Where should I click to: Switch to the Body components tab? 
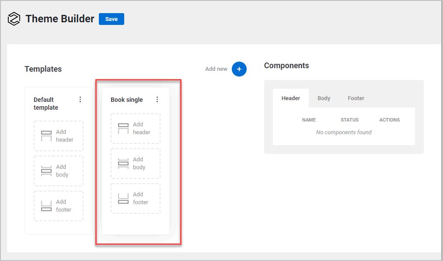pyautogui.click(x=324, y=98)
